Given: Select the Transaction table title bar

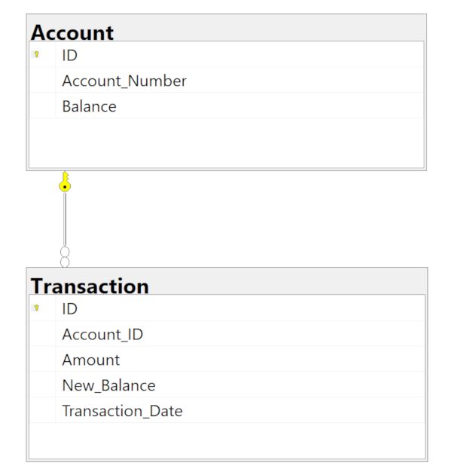Looking at the screenshot, I should (227, 281).
